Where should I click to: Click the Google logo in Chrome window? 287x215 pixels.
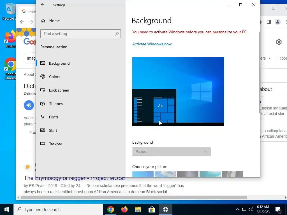29,41
